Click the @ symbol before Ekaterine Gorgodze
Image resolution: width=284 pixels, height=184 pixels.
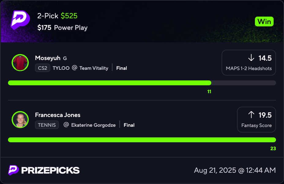(66, 125)
